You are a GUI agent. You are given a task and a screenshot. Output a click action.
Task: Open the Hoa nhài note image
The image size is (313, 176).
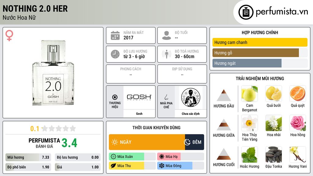point(274,123)
